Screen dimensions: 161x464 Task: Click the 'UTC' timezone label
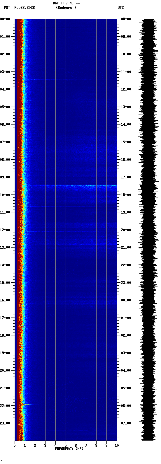(121, 8)
